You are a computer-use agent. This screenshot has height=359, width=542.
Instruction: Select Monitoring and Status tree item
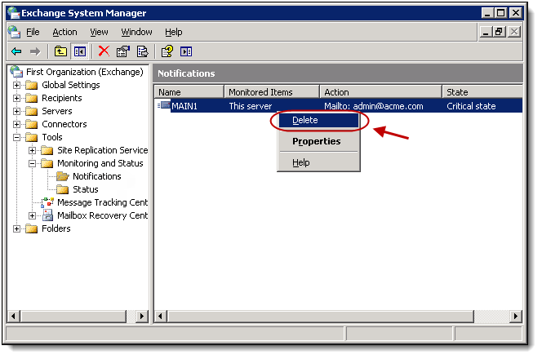click(x=100, y=163)
